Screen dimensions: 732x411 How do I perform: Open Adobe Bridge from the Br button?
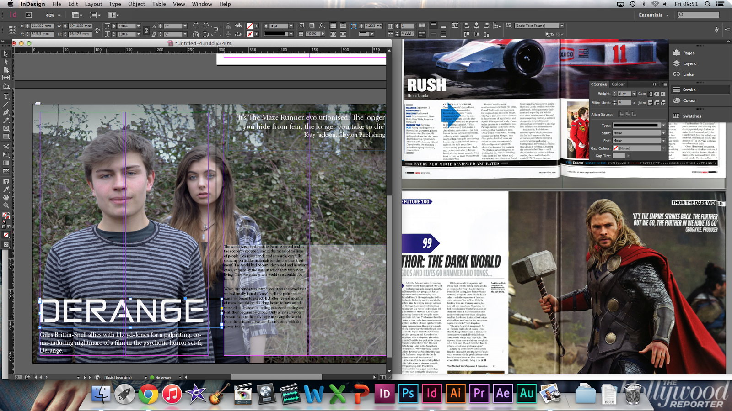(x=28, y=15)
